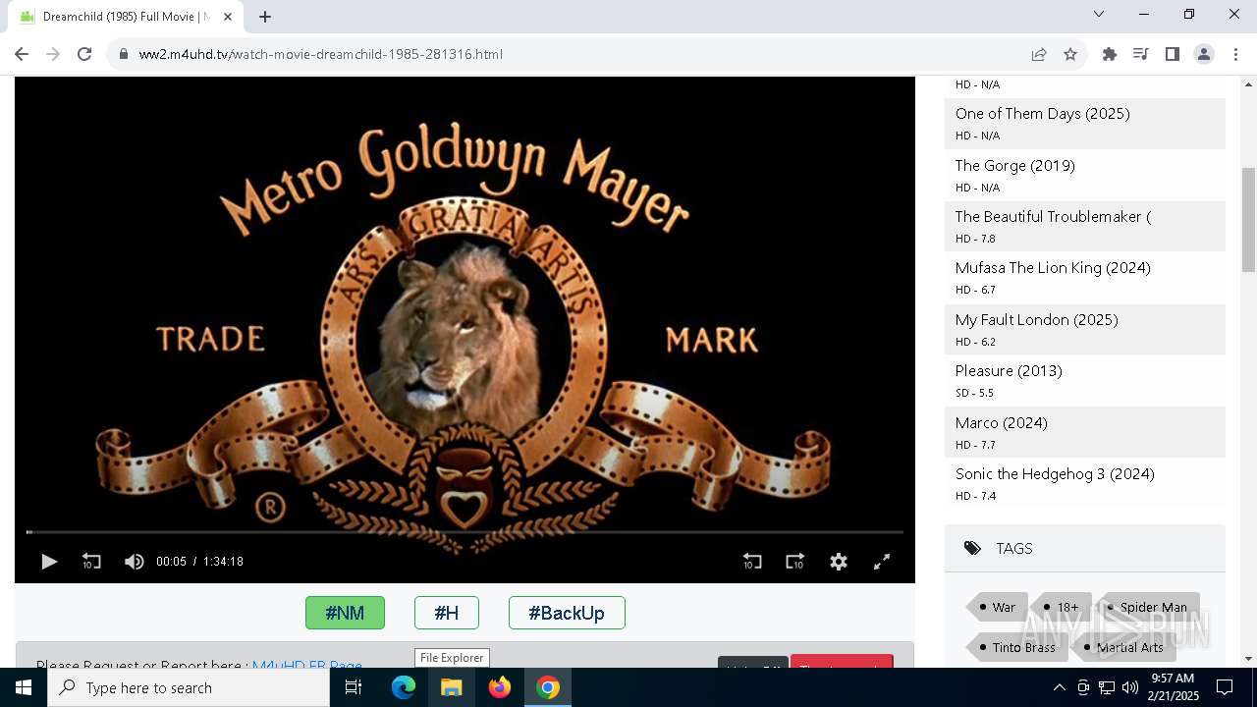Viewport: 1257px width, 707px height.
Task: Launch Microsoft Edge from taskbar
Action: pos(404,687)
